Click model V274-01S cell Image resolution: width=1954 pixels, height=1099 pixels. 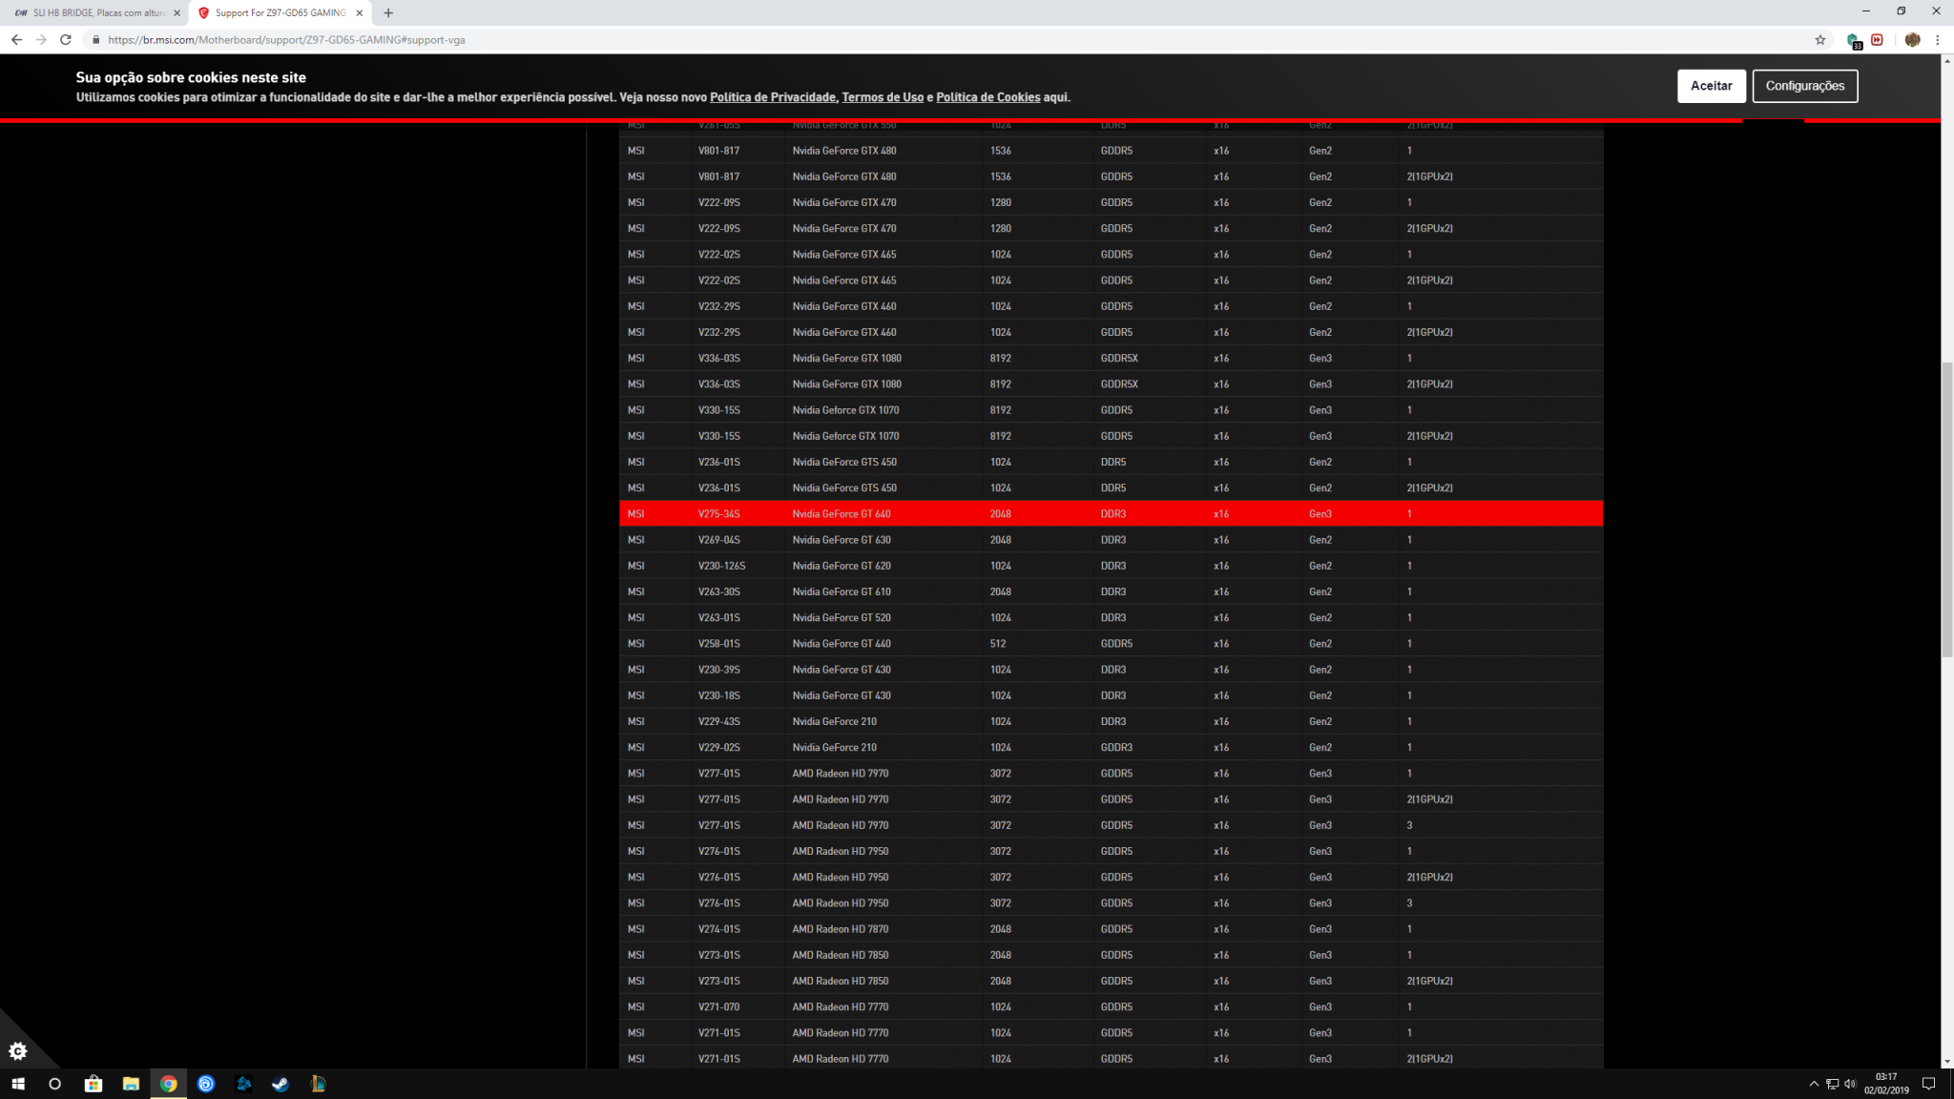click(x=719, y=929)
